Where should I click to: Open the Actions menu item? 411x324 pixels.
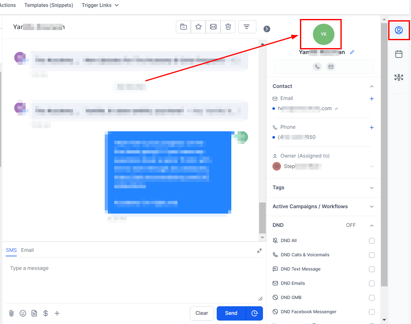(x=8, y=5)
